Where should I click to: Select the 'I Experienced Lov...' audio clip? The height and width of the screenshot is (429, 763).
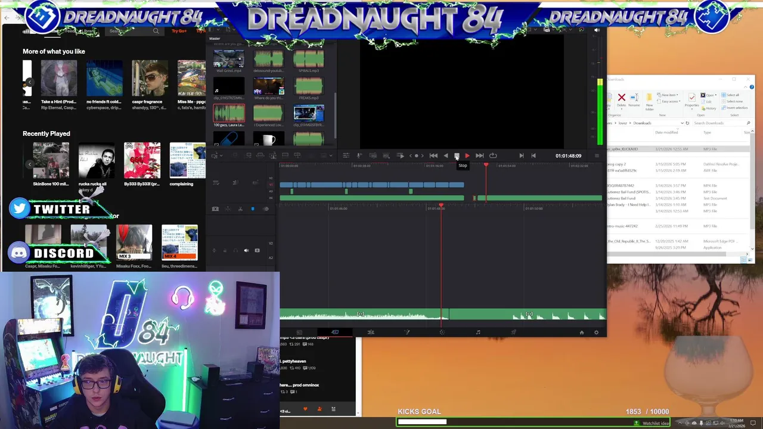coord(268,113)
